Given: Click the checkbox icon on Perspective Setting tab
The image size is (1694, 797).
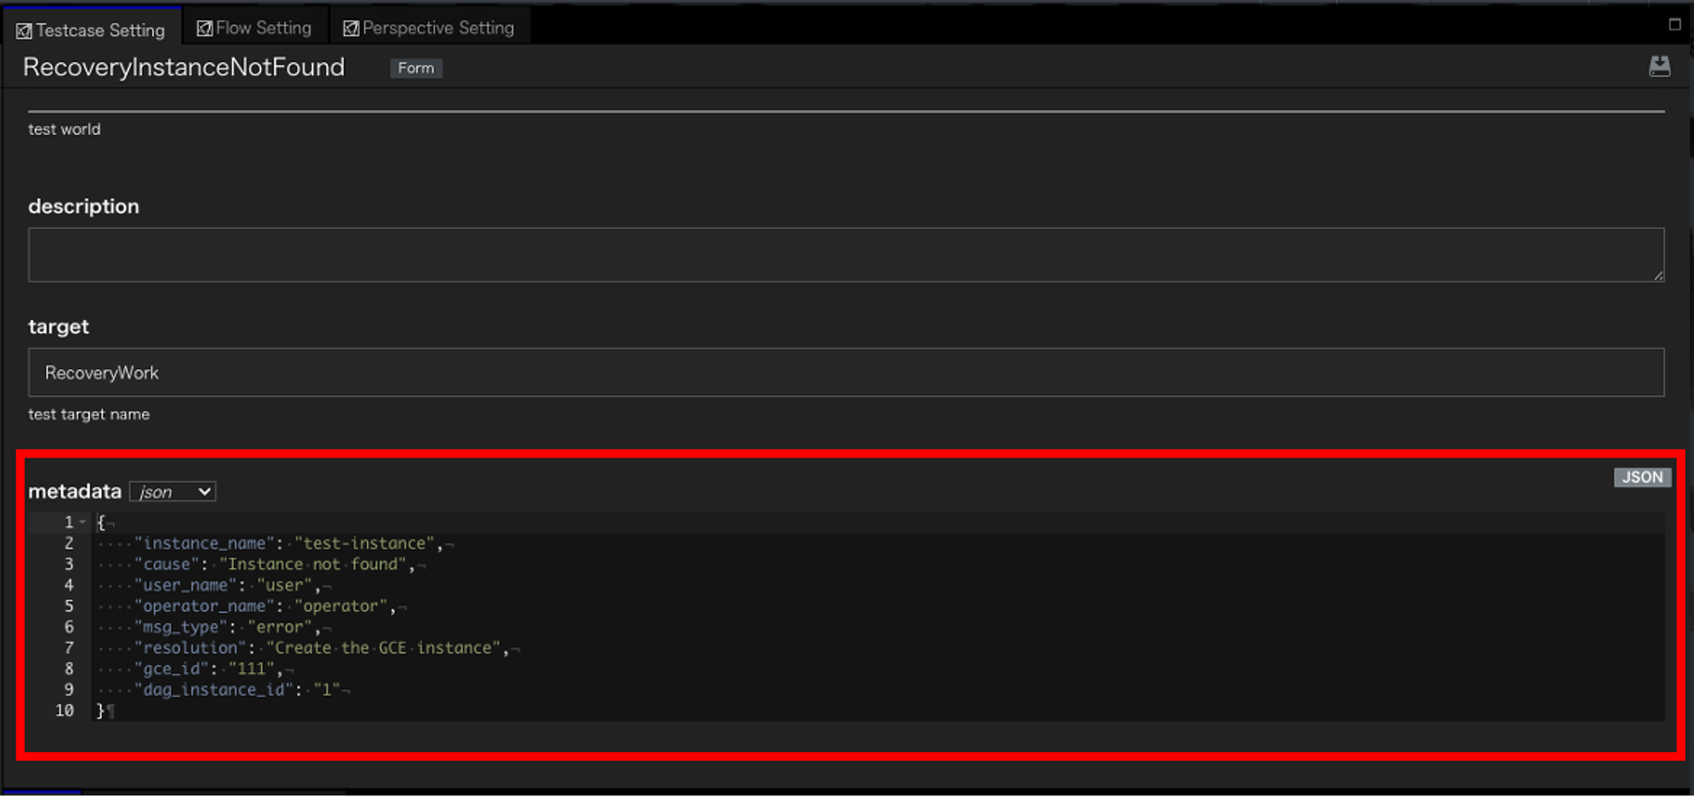Looking at the screenshot, I should point(351,29).
